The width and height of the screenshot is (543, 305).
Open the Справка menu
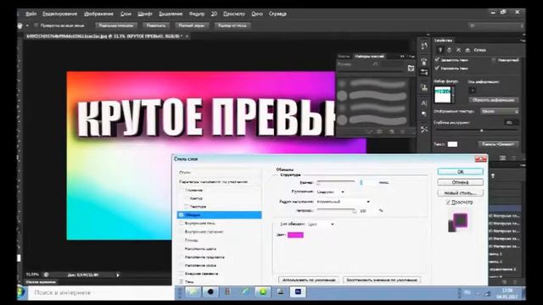point(277,14)
